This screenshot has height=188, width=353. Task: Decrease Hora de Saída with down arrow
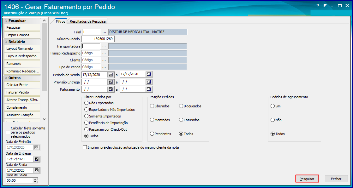(x=35, y=182)
